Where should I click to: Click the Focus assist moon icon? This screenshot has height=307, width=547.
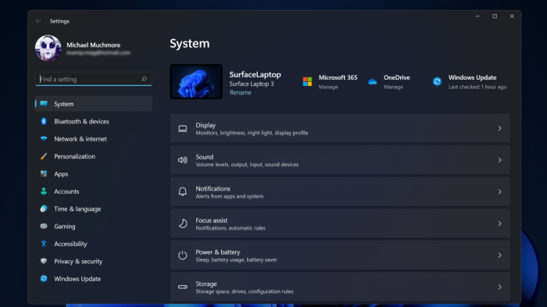point(182,223)
